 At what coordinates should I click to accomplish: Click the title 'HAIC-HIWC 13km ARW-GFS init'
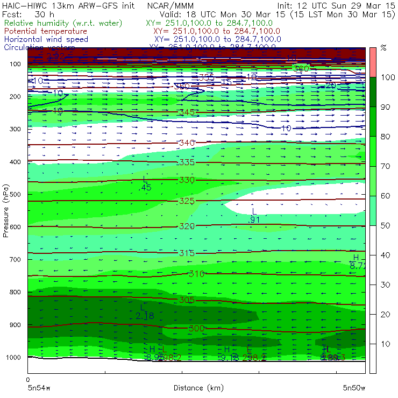coord(68,5)
